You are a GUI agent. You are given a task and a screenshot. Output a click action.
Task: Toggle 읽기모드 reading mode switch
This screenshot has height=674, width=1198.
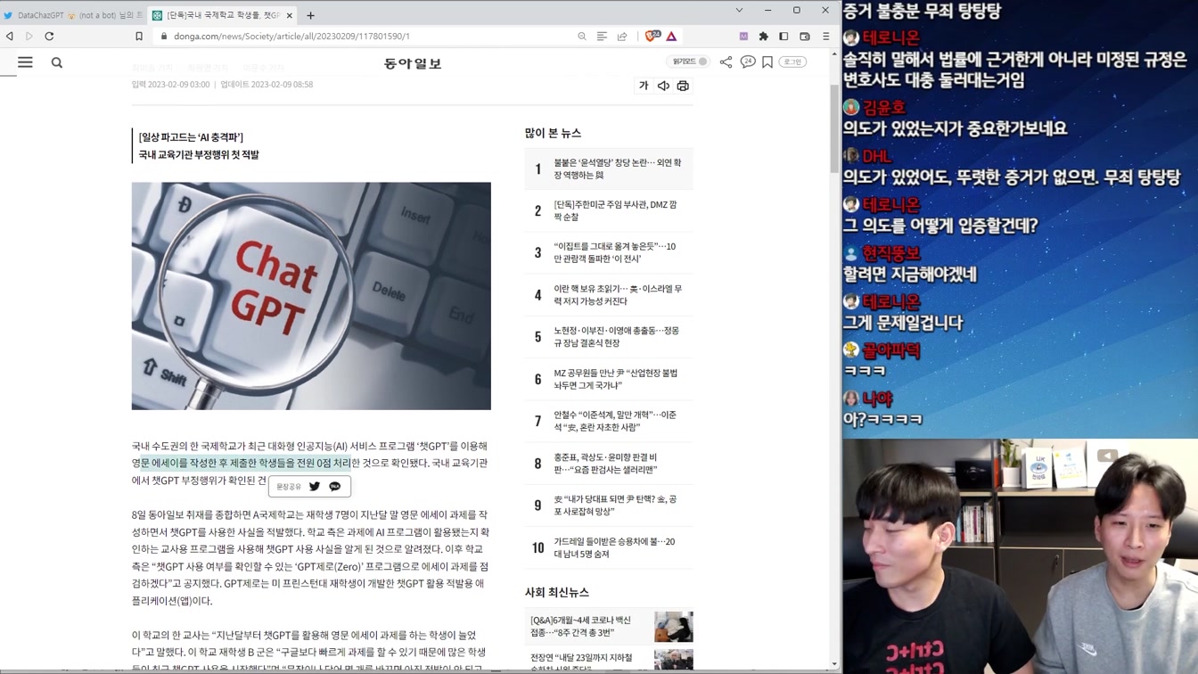[x=690, y=62]
